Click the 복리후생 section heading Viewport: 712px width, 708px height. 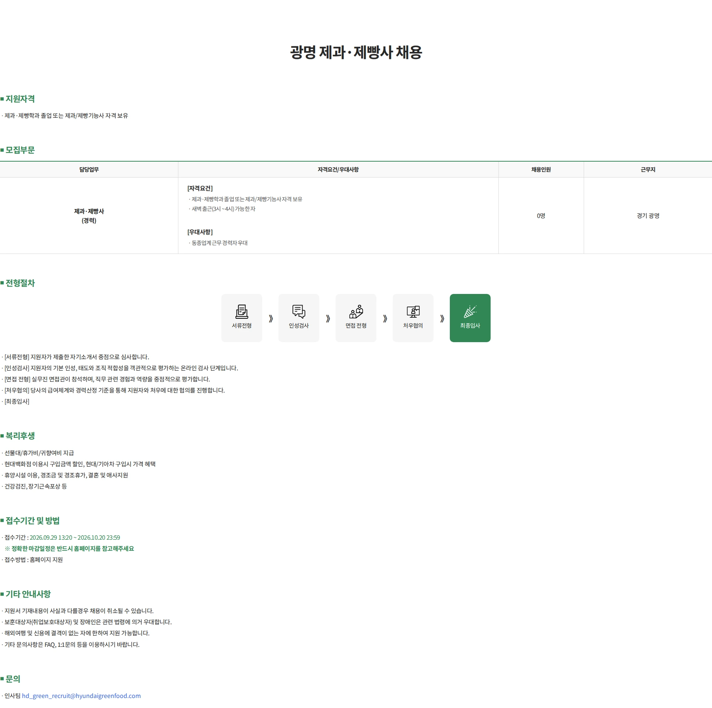point(20,436)
